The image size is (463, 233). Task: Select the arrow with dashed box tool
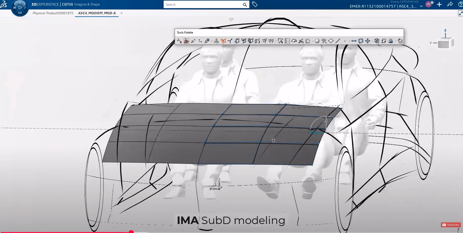280,41
